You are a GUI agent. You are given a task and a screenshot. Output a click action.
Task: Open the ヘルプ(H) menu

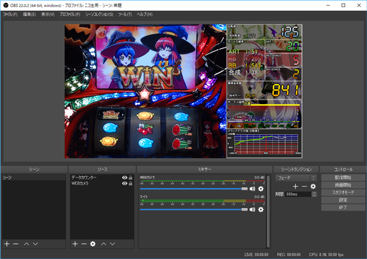tap(144, 14)
